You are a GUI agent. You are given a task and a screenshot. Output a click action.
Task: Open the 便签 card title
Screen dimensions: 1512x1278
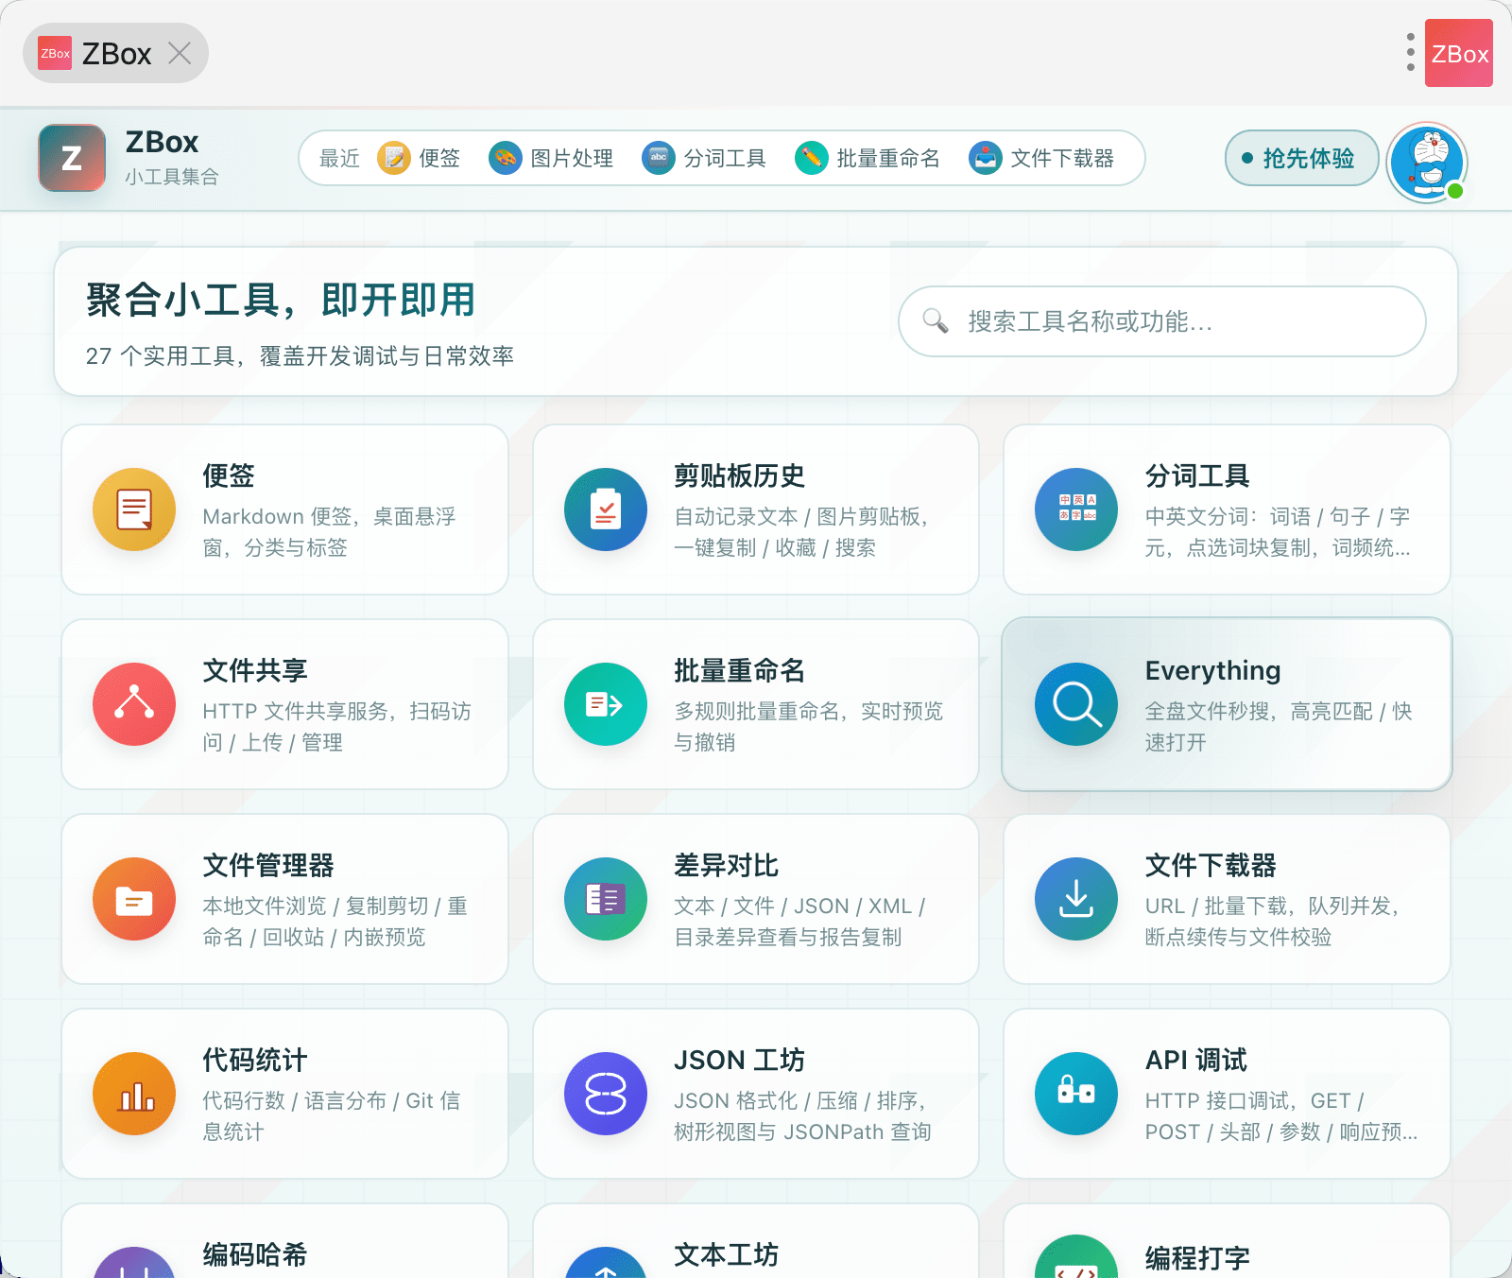pos(229,475)
